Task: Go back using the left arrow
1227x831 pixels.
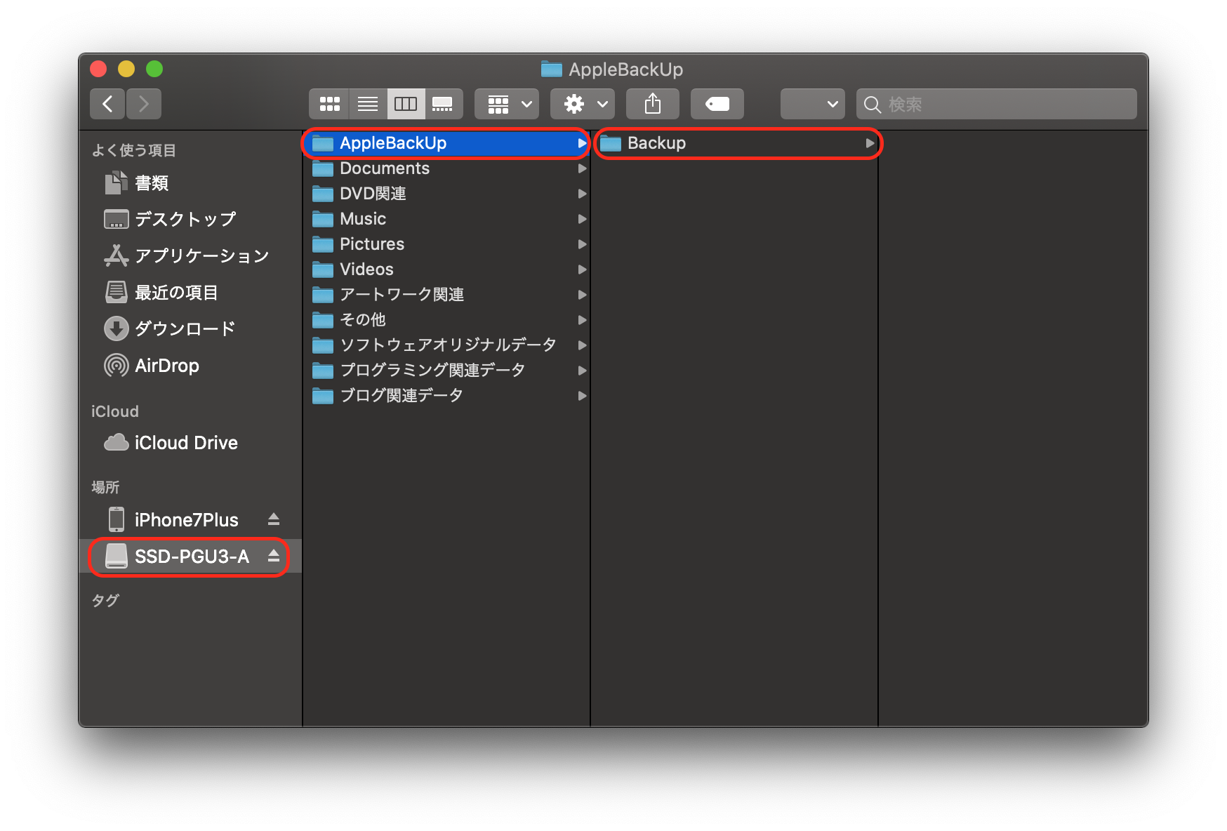Action: click(107, 105)
